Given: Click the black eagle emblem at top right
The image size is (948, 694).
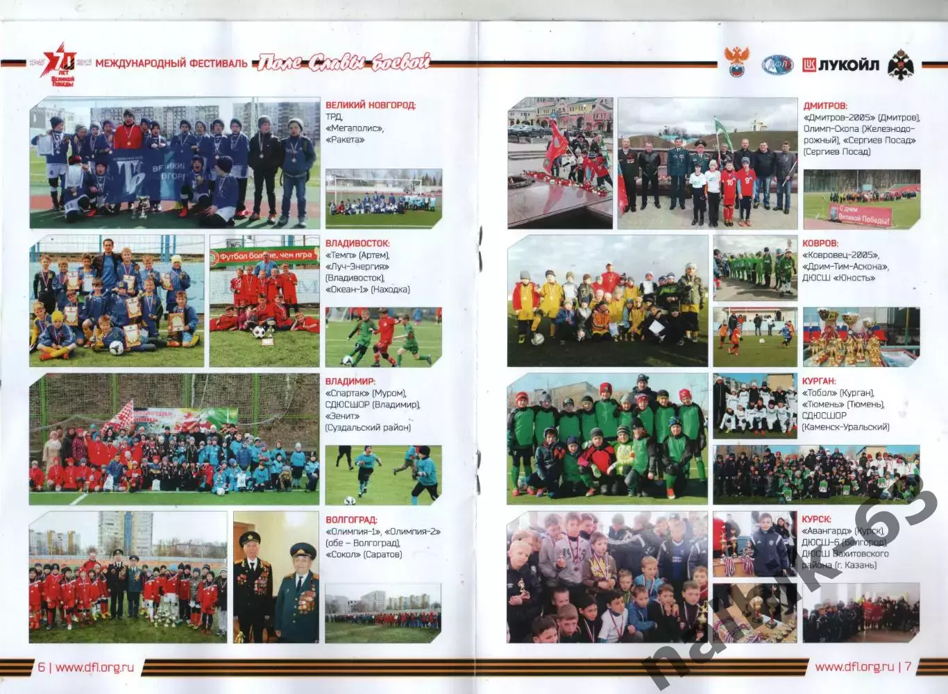Looking at the screenshot, I should click(x=901, y=65).
